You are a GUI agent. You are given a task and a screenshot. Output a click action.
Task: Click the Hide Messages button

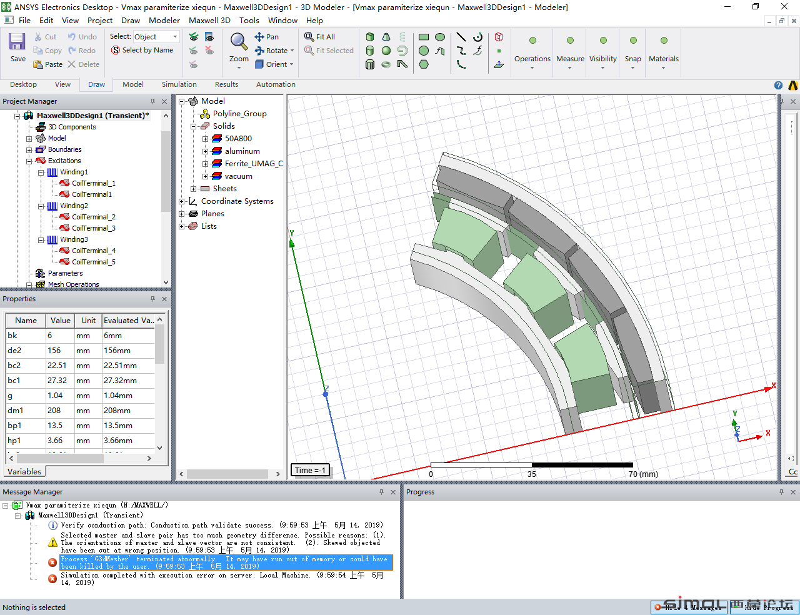[x=689, y=607]
